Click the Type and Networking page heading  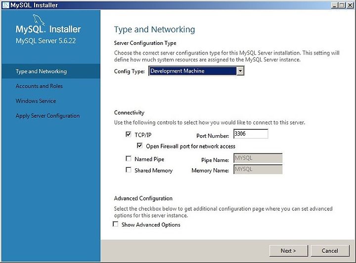(x=154, y=30)
